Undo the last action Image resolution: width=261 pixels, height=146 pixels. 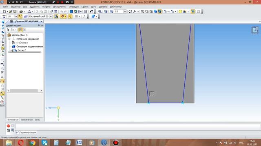(x=62, y=11)
